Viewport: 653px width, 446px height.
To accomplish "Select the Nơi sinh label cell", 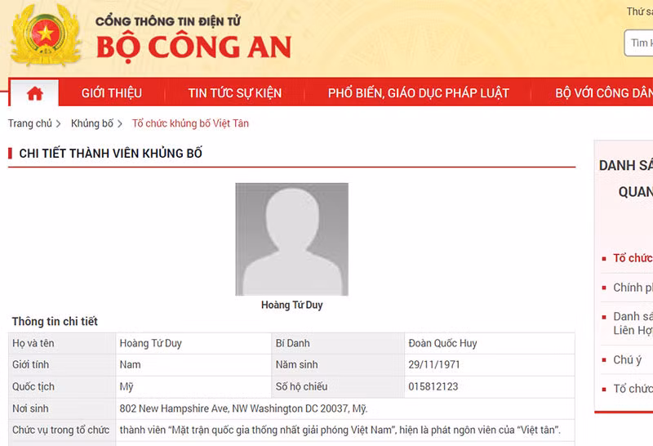I will point(62,408).
